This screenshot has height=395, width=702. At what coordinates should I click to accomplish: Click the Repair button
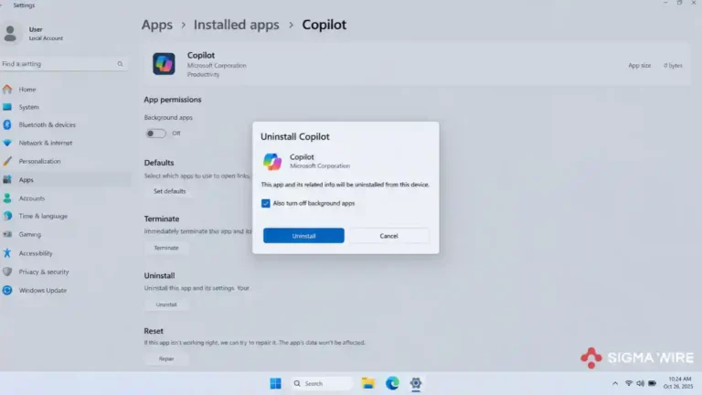coord(166,358)
